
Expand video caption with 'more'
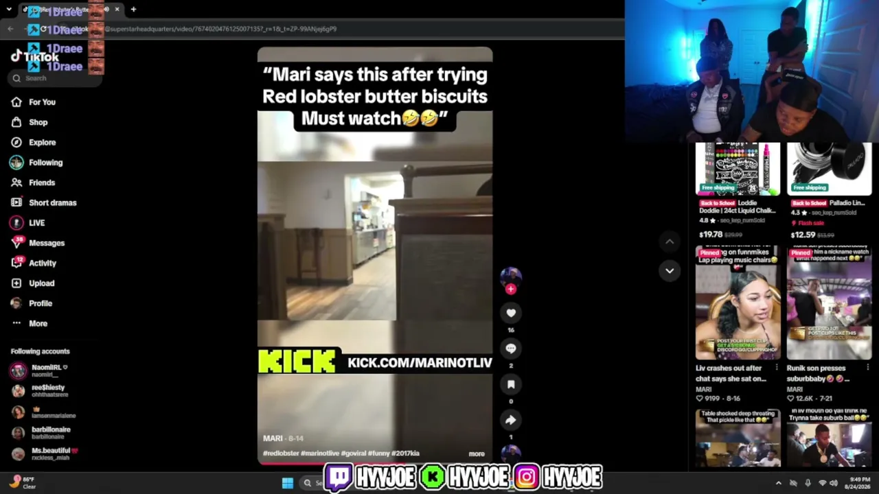(477, 454)
